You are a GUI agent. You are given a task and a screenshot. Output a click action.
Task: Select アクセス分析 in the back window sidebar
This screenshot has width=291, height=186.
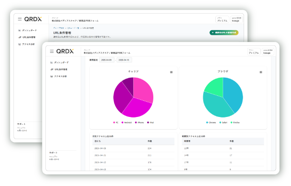click(27, 44)
